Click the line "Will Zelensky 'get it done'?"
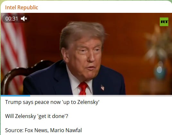 tap(37, 116)
